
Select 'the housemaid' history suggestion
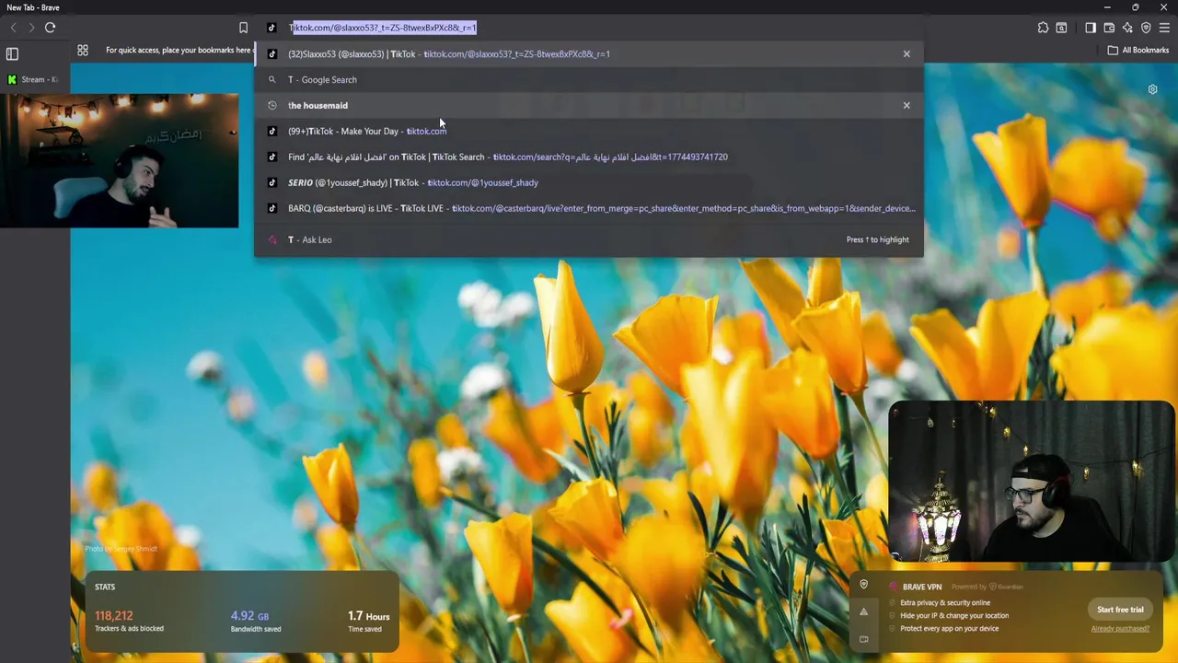(589, 105)
